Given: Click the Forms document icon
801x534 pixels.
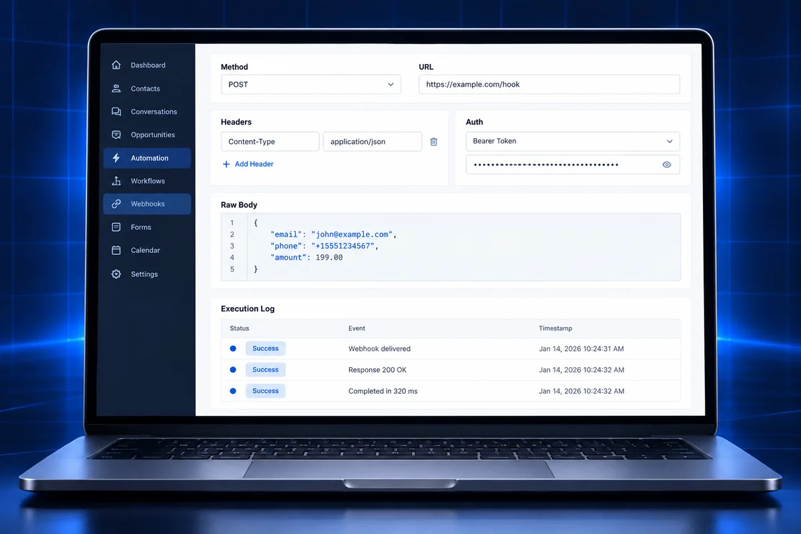Looking at the screenshot, I should pos(116,227).
